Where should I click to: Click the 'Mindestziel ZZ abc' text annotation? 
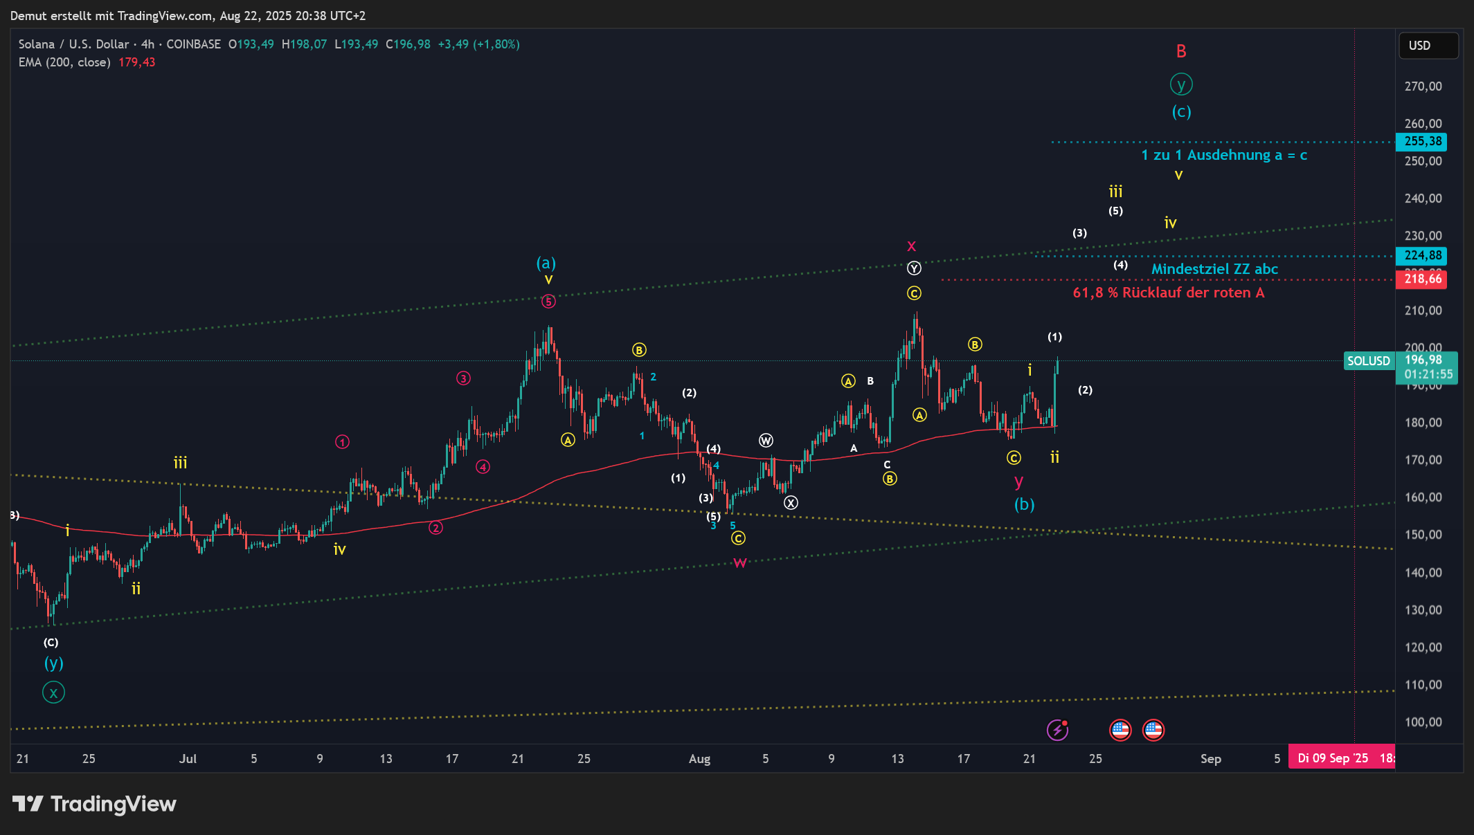point(1214,269)
